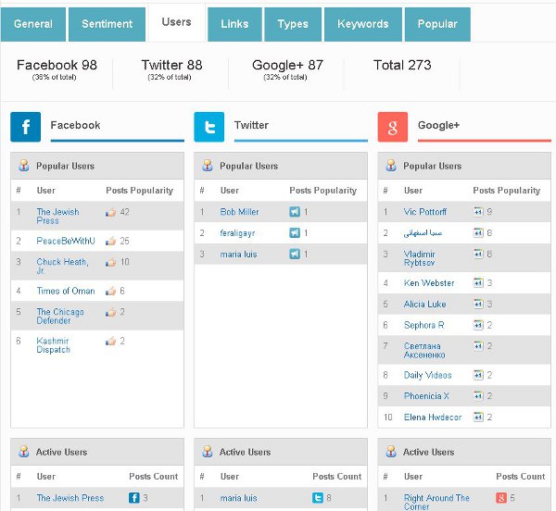Image resolution: width=556 pixels, height=511 pixels.
Task: Click +1 icon beside Alicia Luke
Action: tap(478, 304)
